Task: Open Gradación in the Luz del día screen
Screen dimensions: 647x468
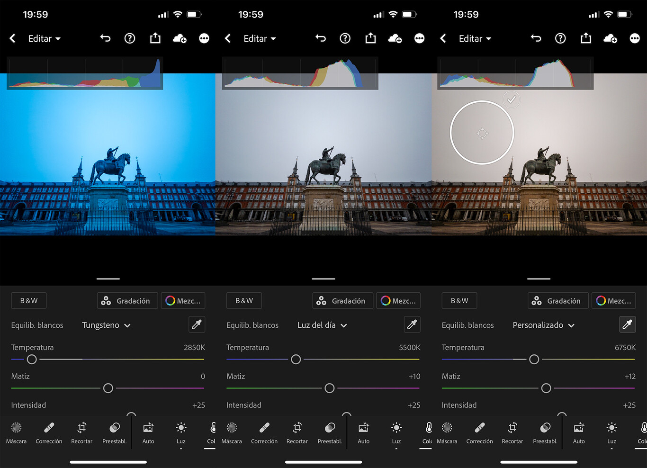Action: pyautogui.click(x=342, y=301)
